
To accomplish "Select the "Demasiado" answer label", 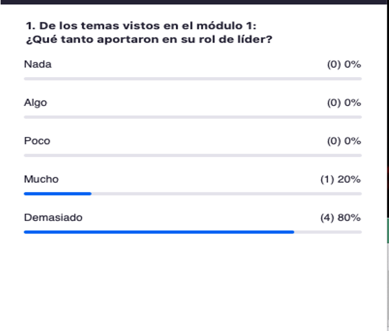I will 53,218.
